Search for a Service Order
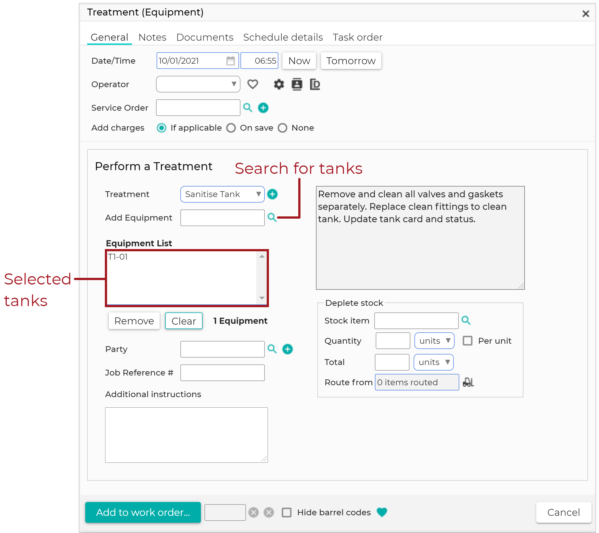Viewport: 599px width, 533px height. [x=248, y=108]
